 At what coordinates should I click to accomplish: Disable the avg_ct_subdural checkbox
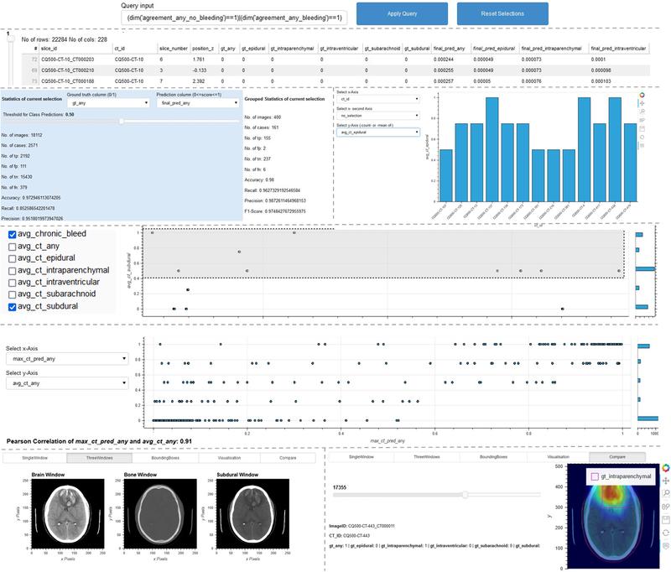coord(13,306)
